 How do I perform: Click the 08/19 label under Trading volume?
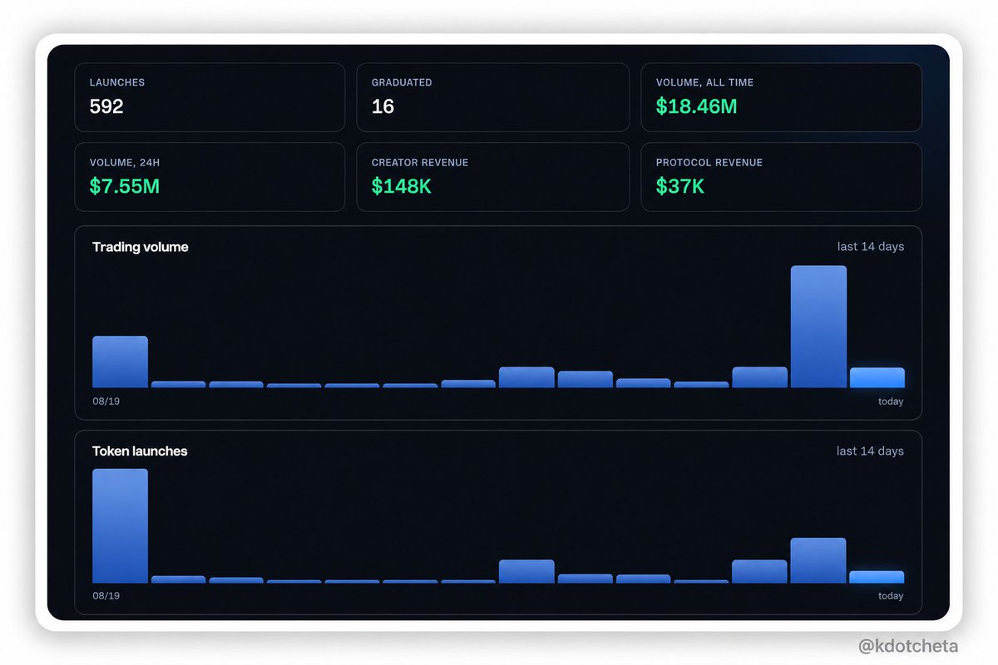pyautogui.click(x=106, y=401)
